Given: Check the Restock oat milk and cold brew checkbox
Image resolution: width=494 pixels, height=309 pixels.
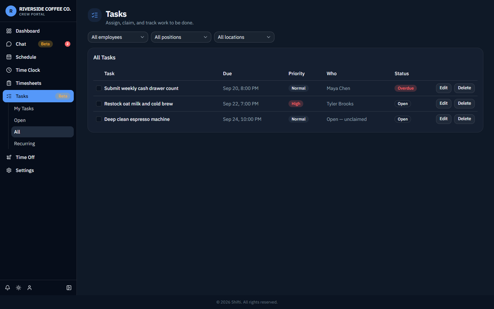Looking at the screenshot, I should click(99, 104).
